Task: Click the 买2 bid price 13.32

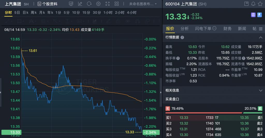Action: (x=184, y=124)
